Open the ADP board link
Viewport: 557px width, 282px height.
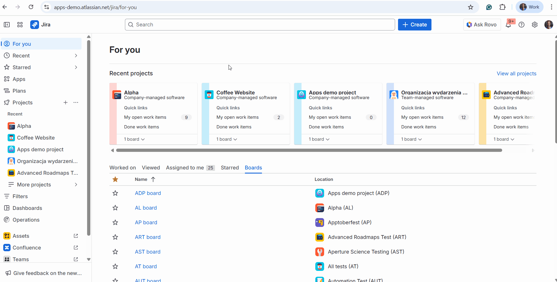[x=148, y=193]
